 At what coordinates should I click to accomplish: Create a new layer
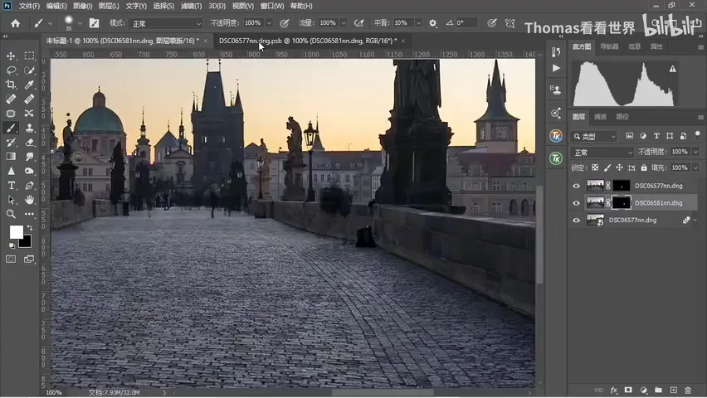click(673, 390)
